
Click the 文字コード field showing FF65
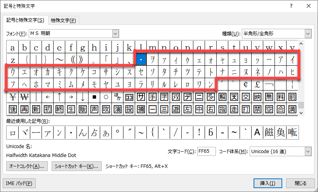coord(206,151)
